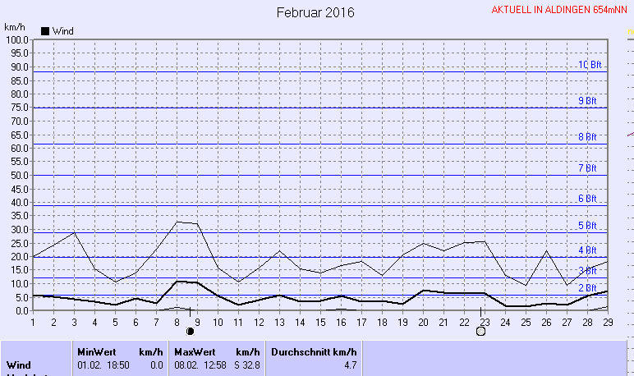This screenshot has height=376, width=634.
Task: Click the MinWert column header
Action: click(95, 351)
